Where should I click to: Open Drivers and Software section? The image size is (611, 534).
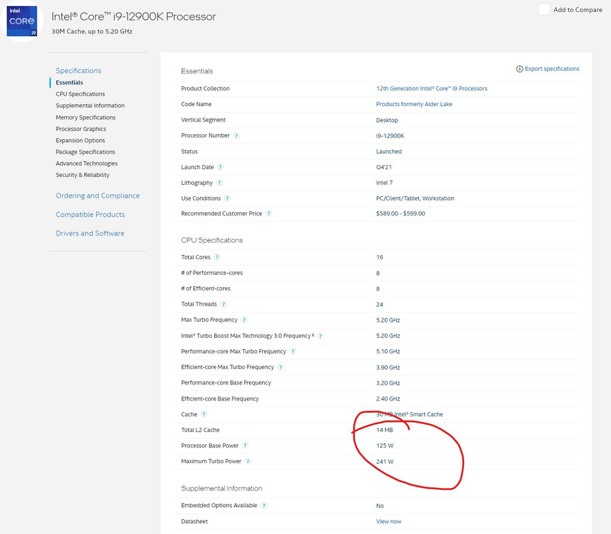point(90,233)
